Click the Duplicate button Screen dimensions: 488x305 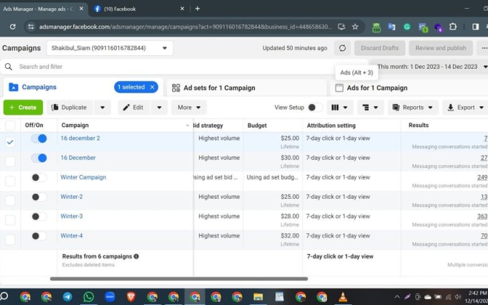(70, 108)
